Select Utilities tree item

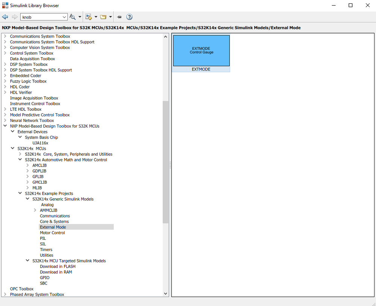[x=47, y=255]
